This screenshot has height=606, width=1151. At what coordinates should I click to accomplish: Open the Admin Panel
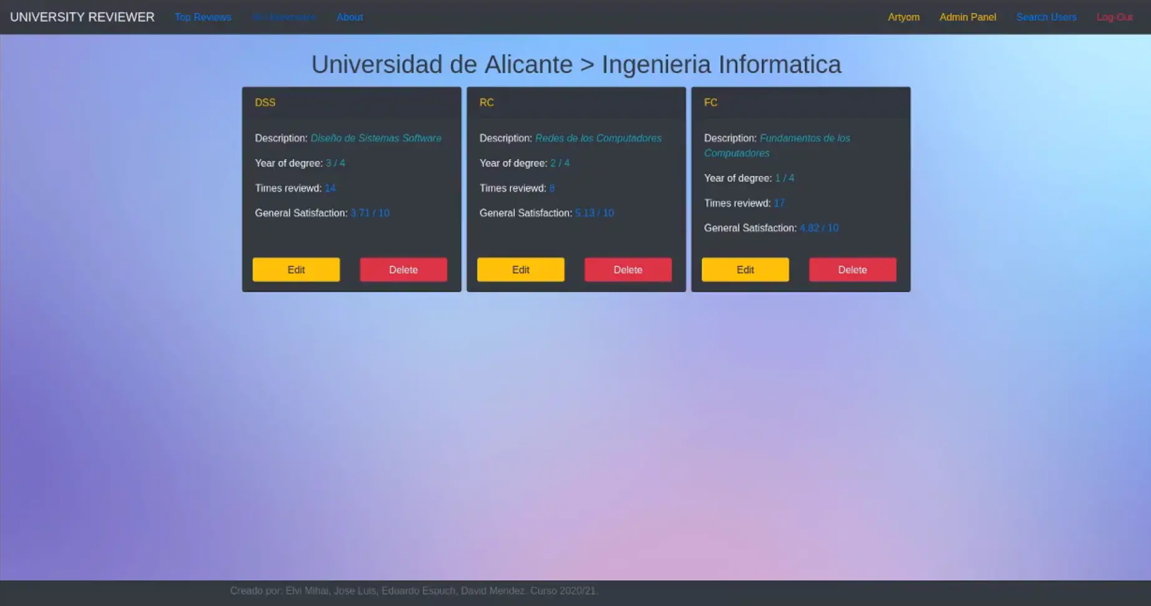[x=968, y=17]
